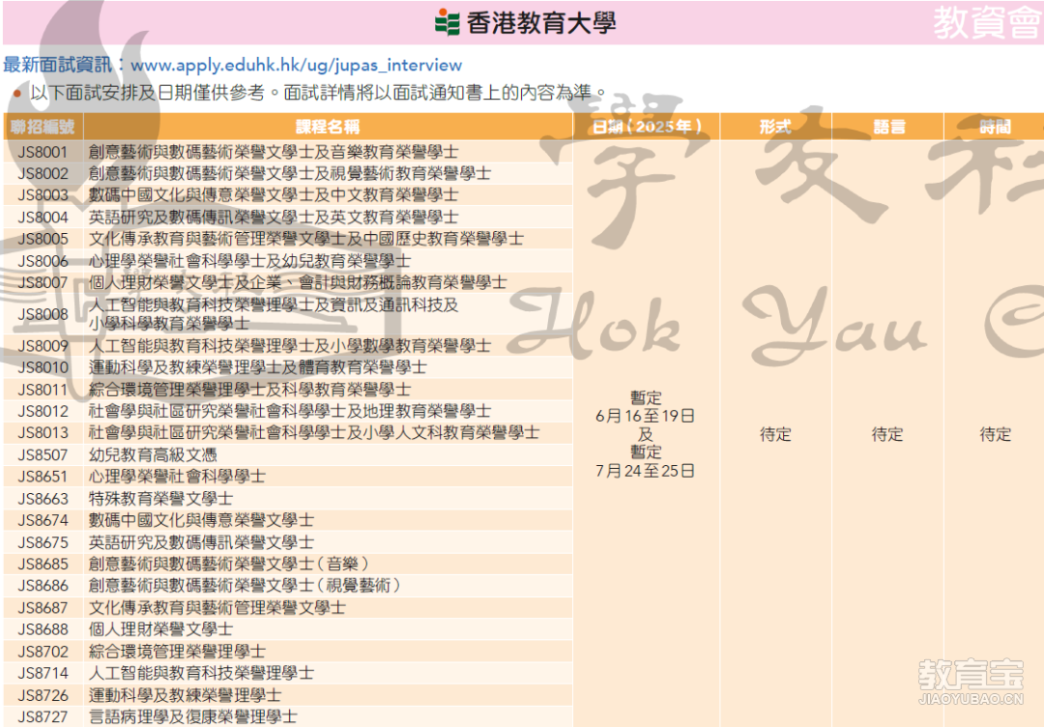Click the JS8003 code cell

click(x=43, y=195)
